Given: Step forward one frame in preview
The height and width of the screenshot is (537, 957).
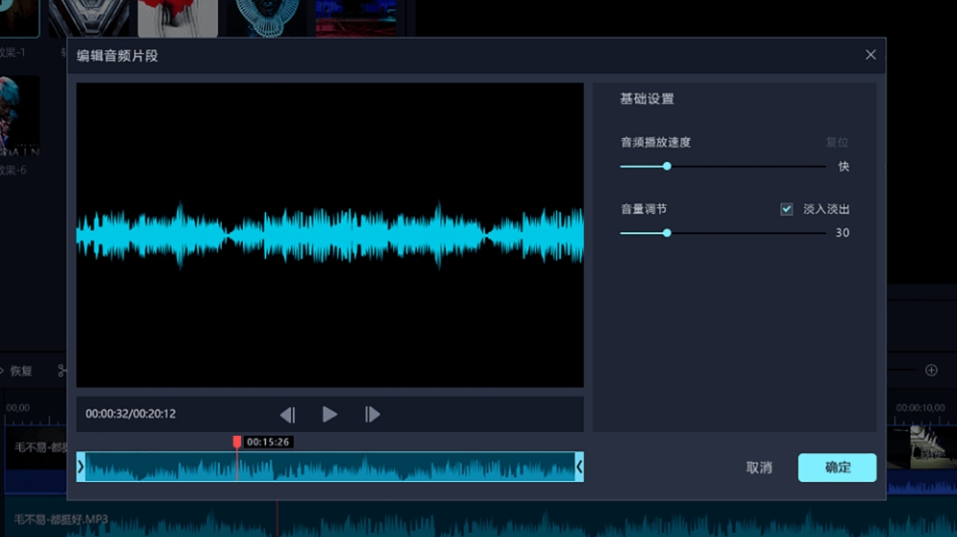Looking at the screenshot, I should 372,415.
